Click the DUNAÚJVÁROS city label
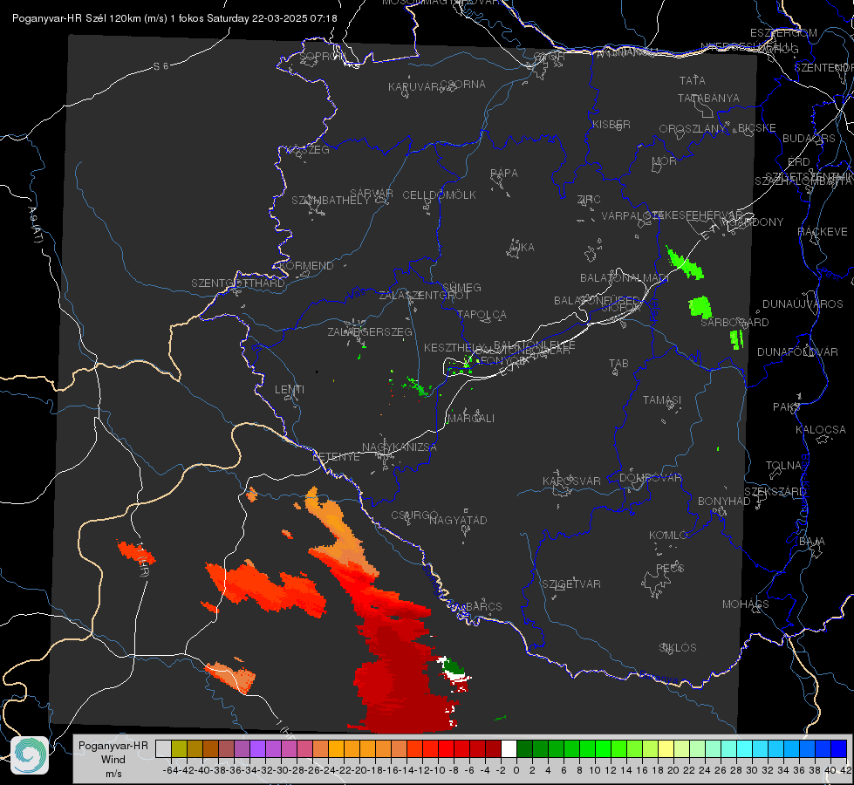Viewport: 854px width, 785px height. 803,304
